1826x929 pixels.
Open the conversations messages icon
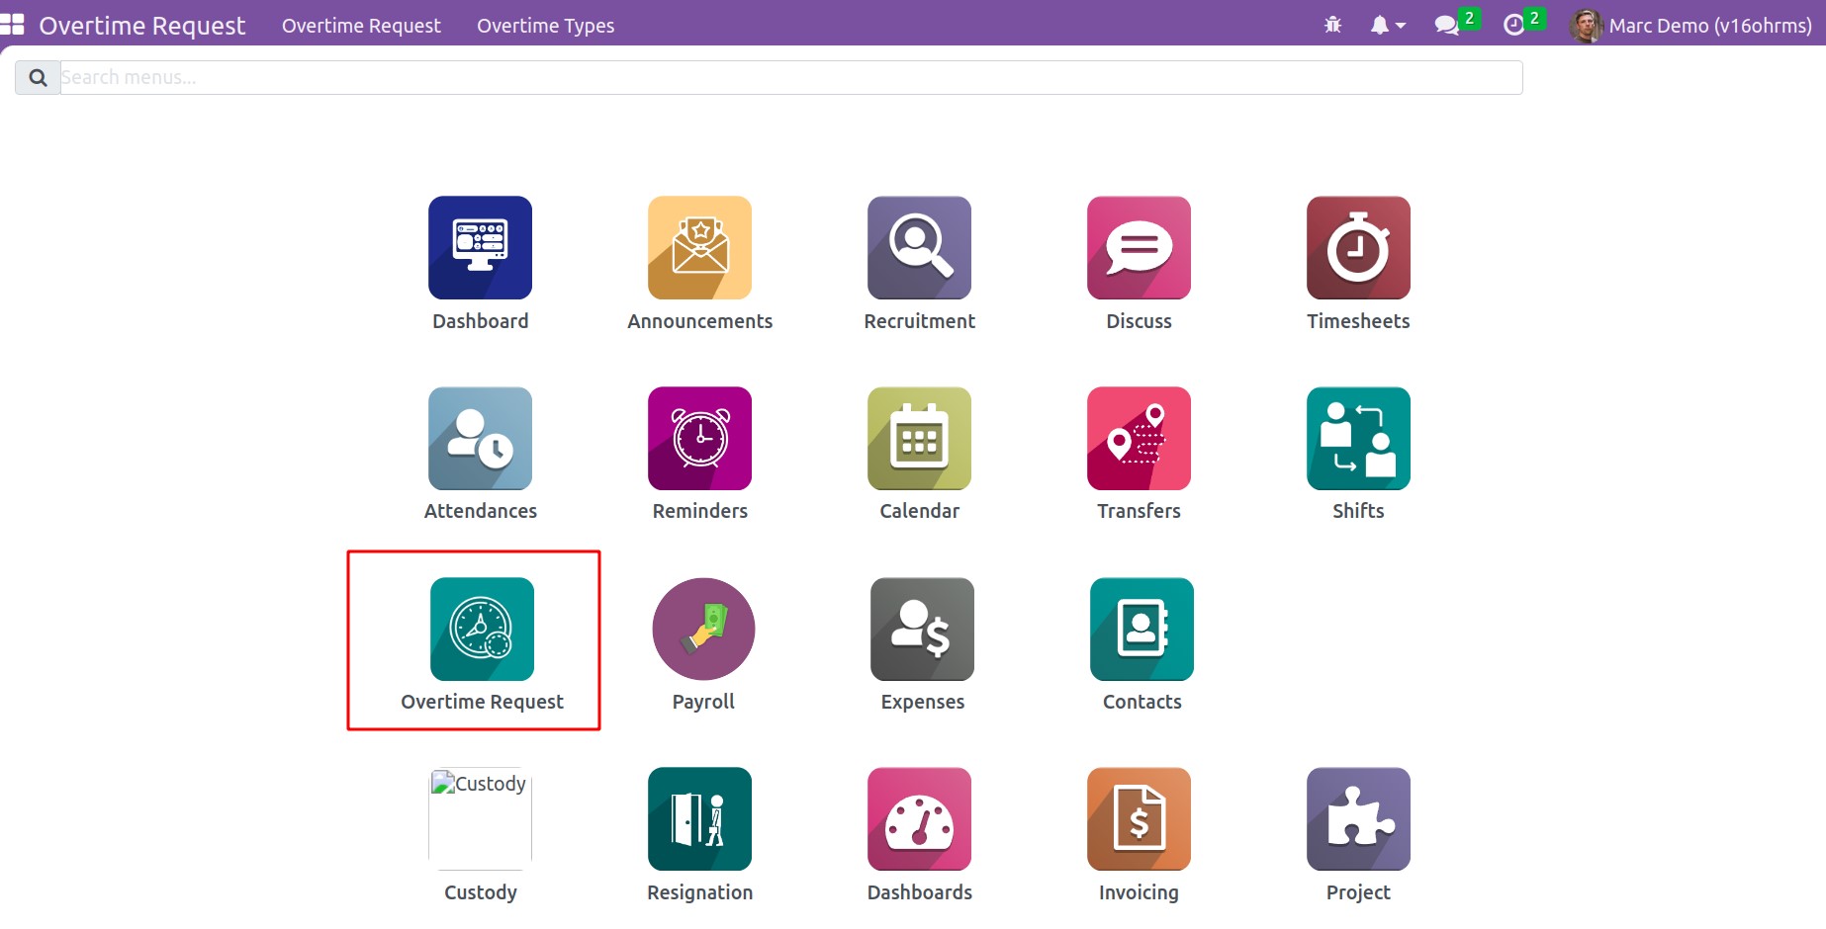(x=1447, y=26)
